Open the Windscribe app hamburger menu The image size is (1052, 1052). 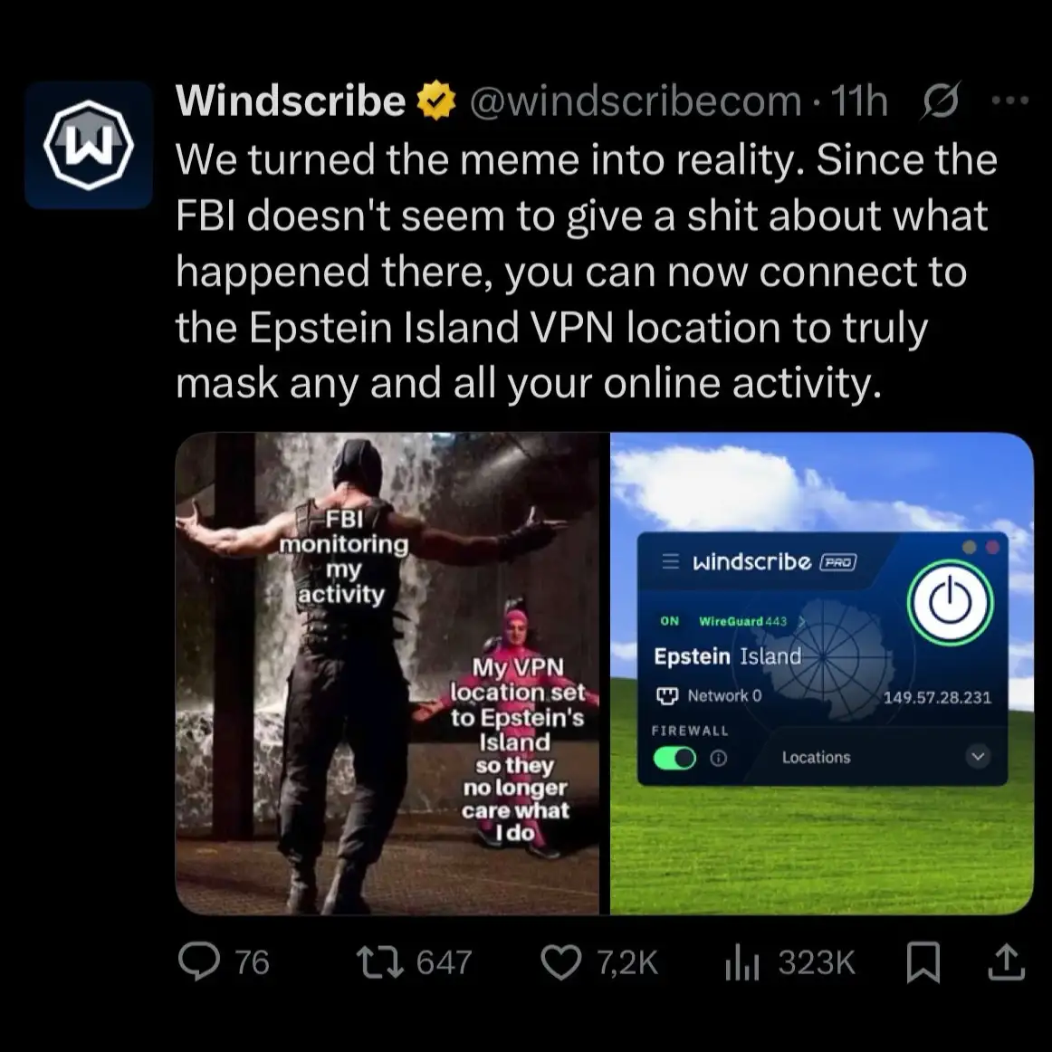(x=670, y=561)
